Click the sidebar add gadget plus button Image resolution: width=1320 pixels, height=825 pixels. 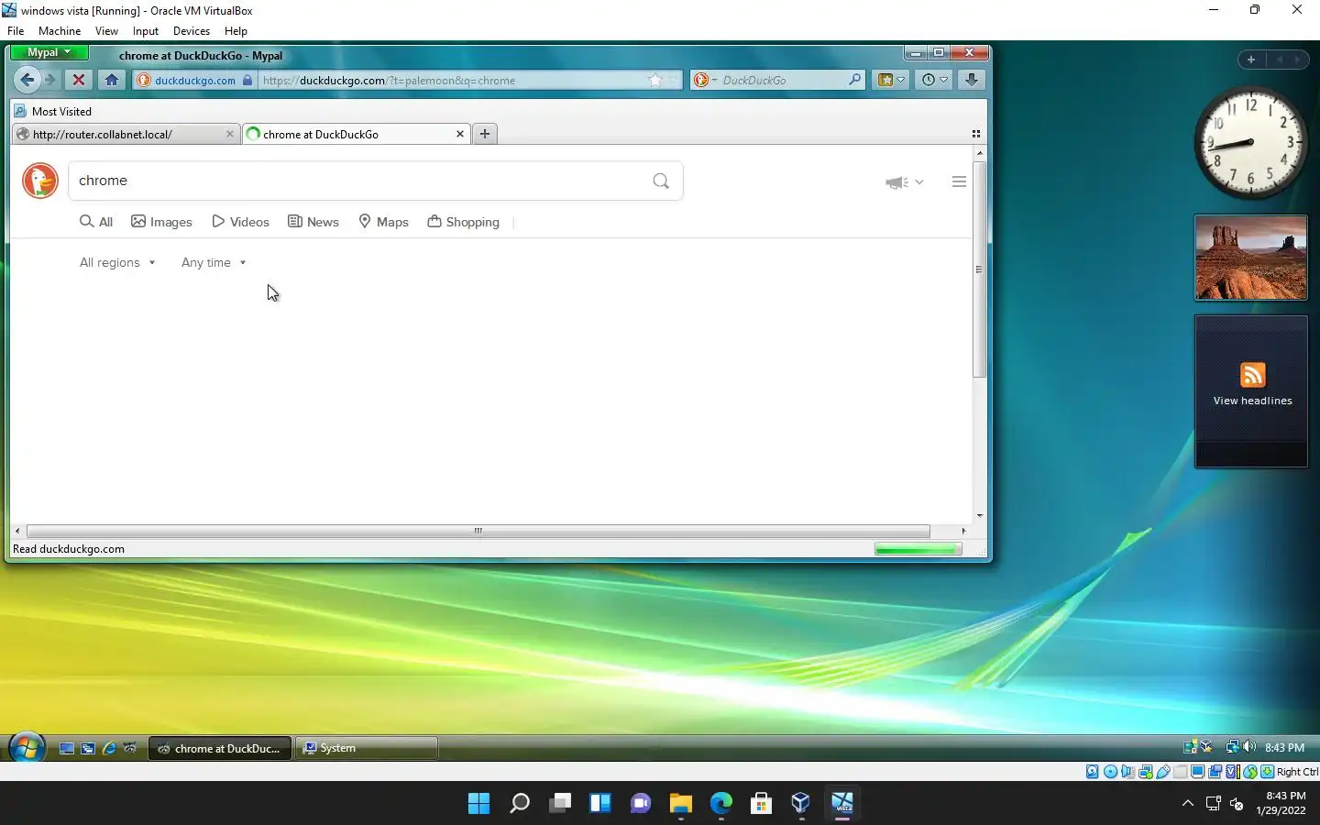pos(1251,60)
